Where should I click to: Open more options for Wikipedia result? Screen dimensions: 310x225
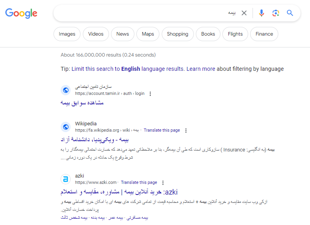[x=186, y=130]
